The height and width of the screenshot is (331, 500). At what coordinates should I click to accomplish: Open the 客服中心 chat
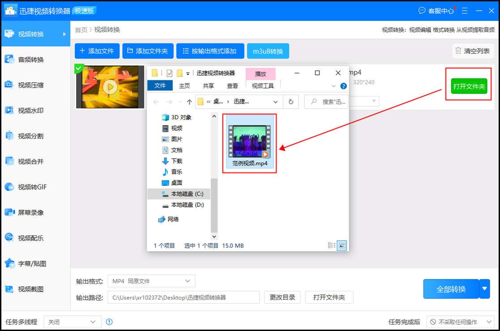tap(436, 11)
